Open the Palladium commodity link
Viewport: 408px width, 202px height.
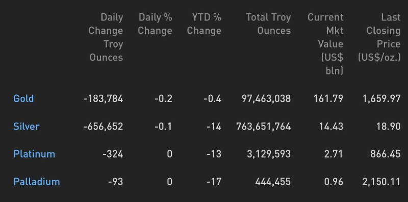pyautogui.click(x=37, y=182)
